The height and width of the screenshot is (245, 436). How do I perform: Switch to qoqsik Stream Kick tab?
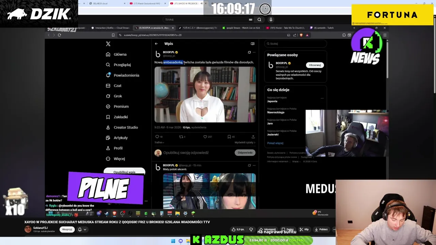(x=241, y=28)
